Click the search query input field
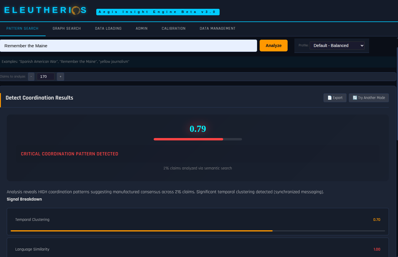This screenshot has height=257, width=398. click(x=128, y=46)
